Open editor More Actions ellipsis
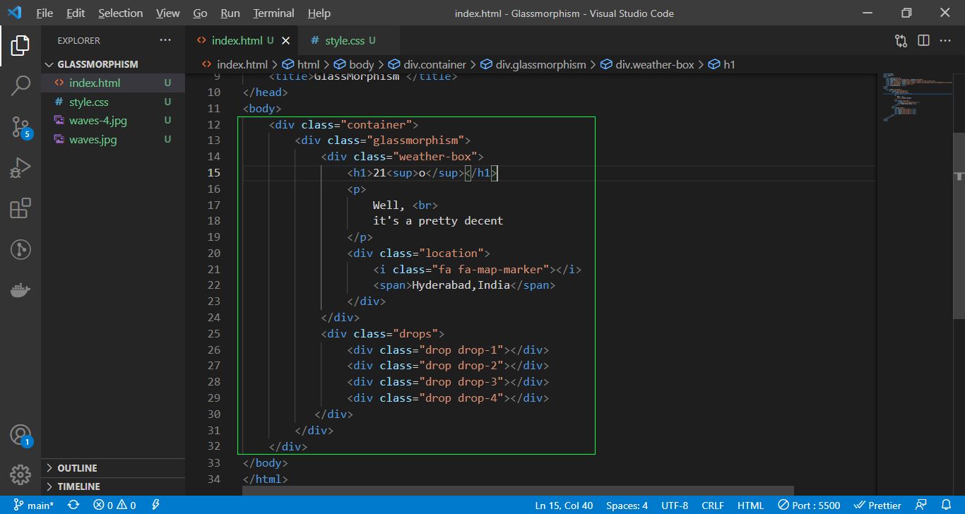This screenshot has width=965, height=514. 945,41
